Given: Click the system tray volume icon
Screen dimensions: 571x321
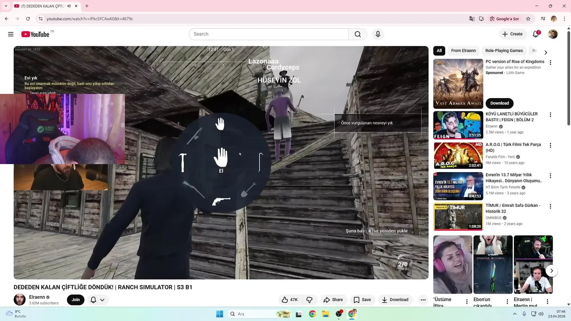Looking at the screenshot, I should coord(541,314).
